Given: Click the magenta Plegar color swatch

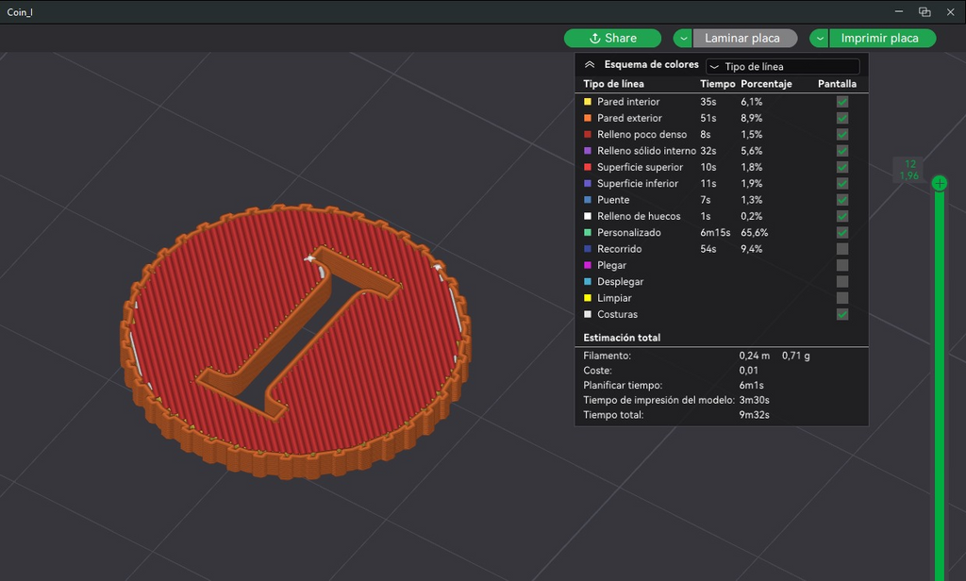Looking at the screenshot, I should point(588,265).
